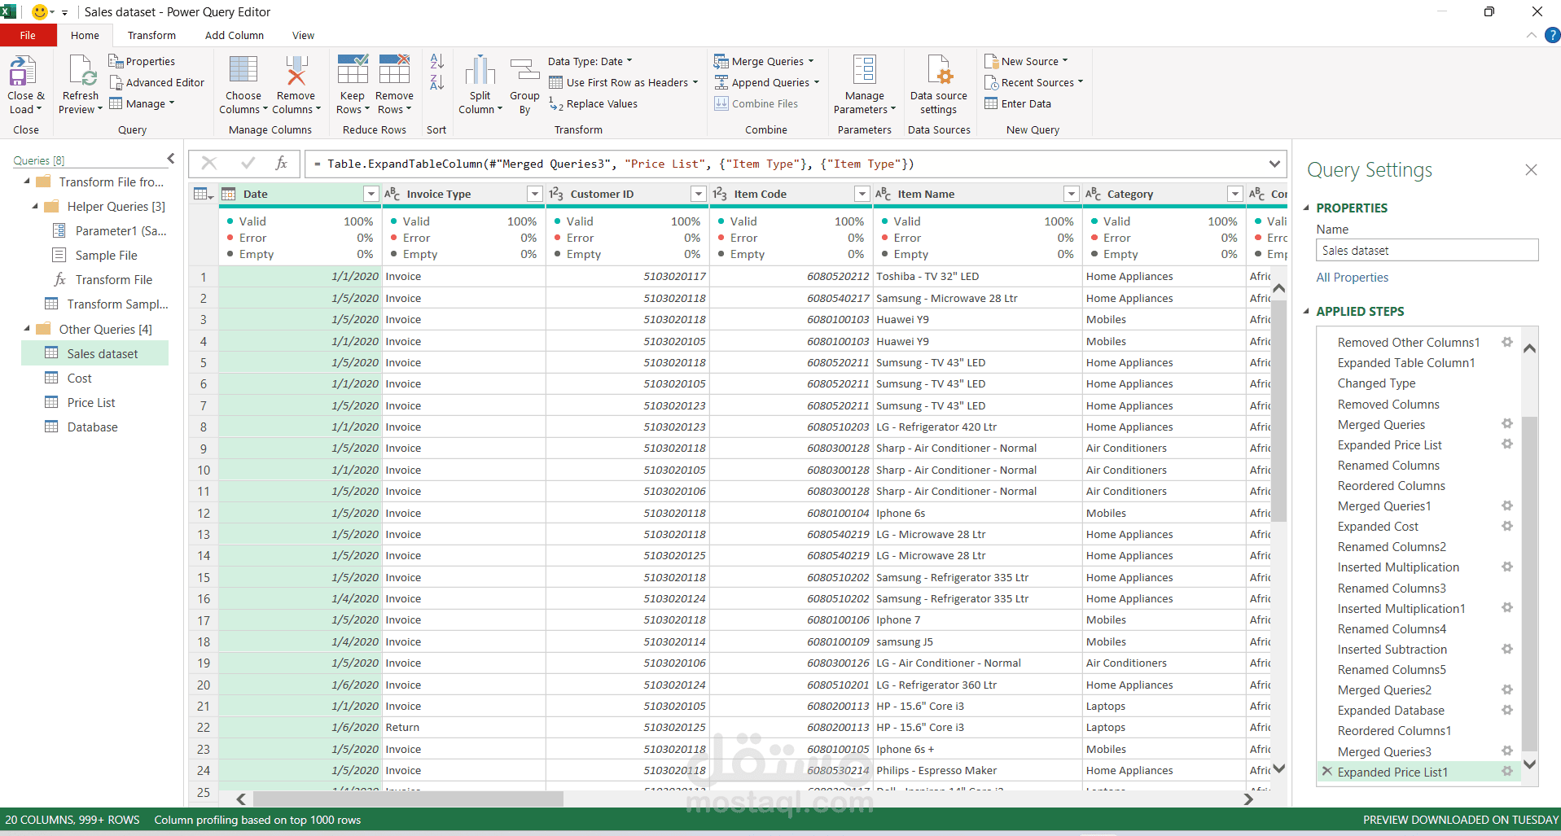Click the Manage Parameters icon
The height and width of the screenshot is (836, 1561).
865,70
